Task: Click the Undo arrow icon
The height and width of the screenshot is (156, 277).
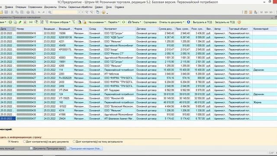Action: [39, 12]
